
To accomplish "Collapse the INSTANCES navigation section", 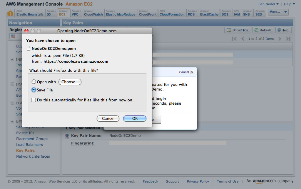I will (x=12, y=59).
